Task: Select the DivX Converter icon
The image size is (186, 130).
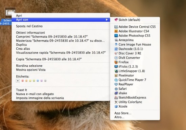Action: point(116,58)
